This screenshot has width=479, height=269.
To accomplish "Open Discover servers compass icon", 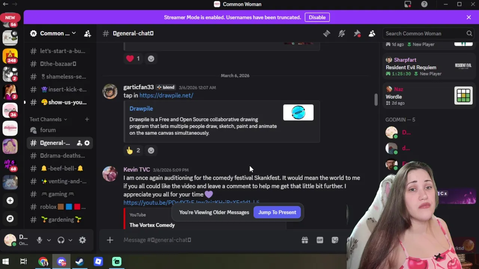I will (10, 219).
